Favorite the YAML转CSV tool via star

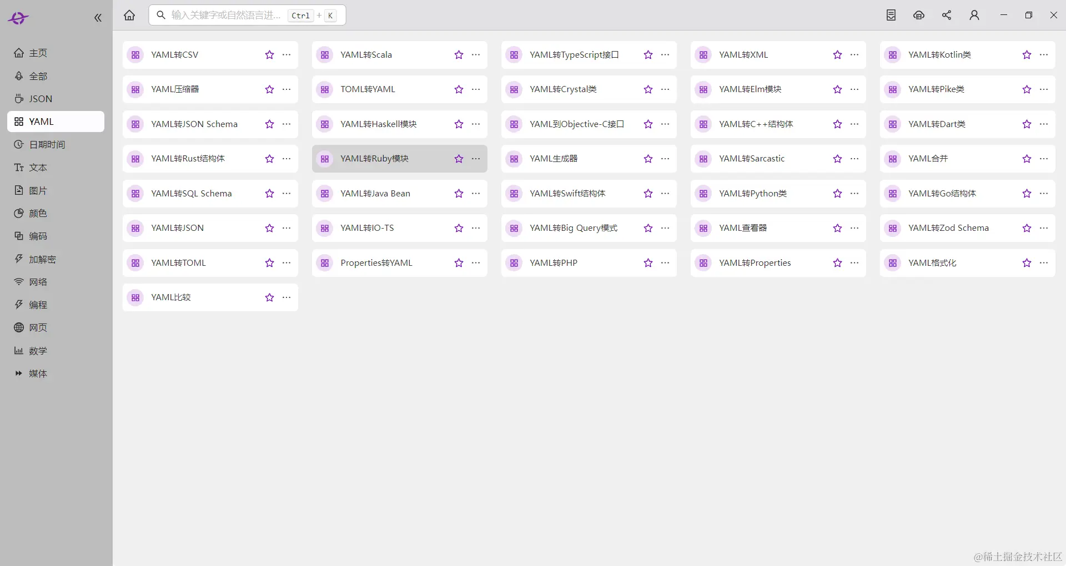pyautogui.click(x=269, y=55)
